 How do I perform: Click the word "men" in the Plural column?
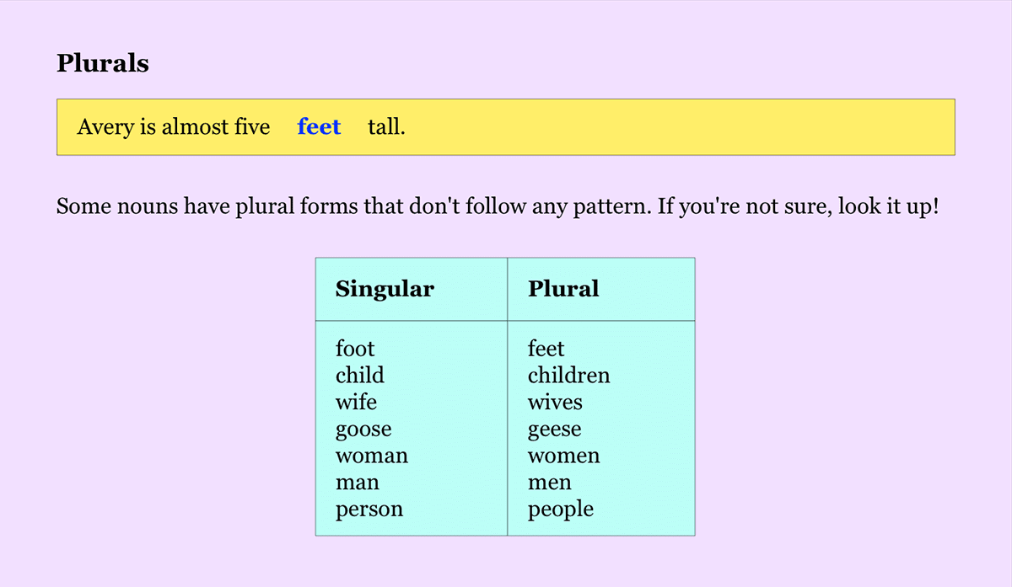pos(549,483)
